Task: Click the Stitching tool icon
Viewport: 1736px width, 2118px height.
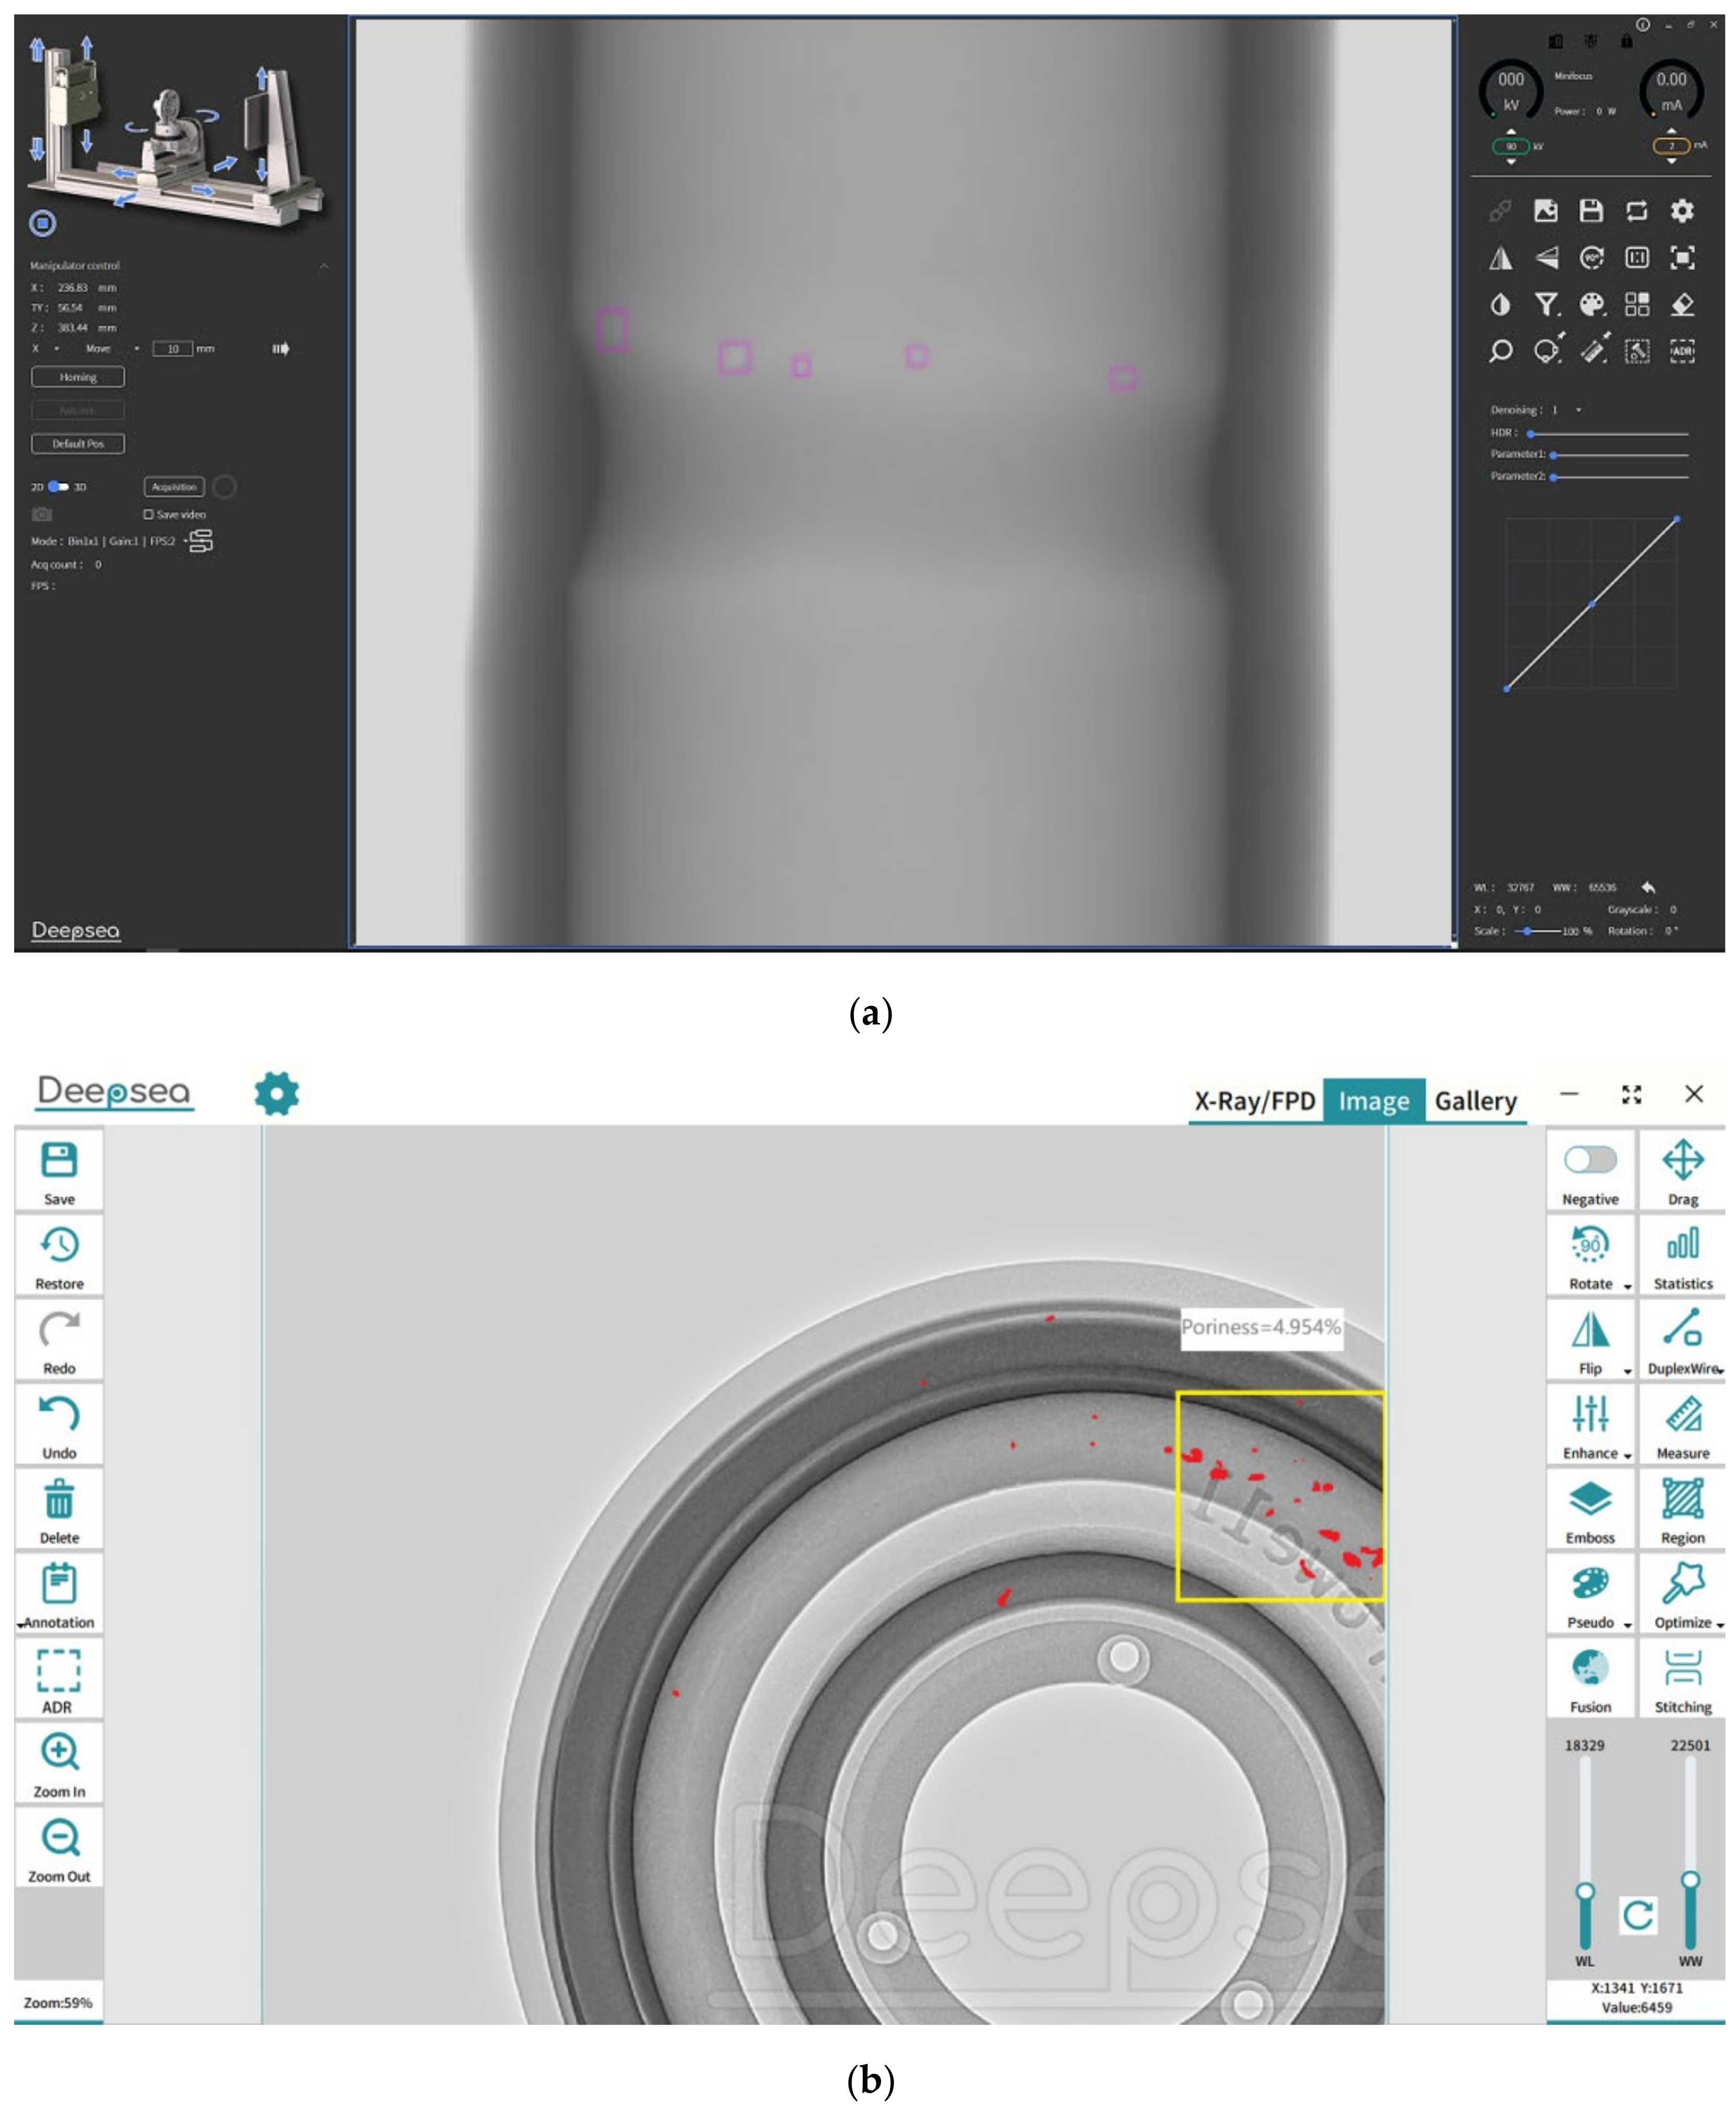Action: click(1682, 1668)
